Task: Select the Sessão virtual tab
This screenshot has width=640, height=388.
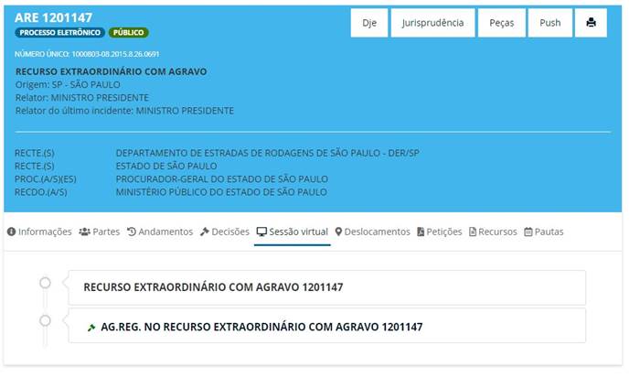Action: pos(293,232)
